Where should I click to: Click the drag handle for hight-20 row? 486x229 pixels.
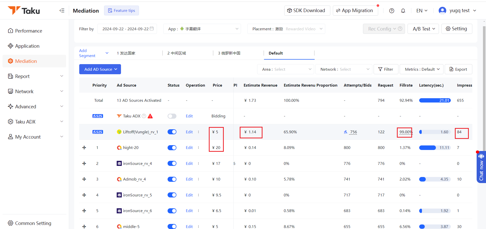[84, 148]
